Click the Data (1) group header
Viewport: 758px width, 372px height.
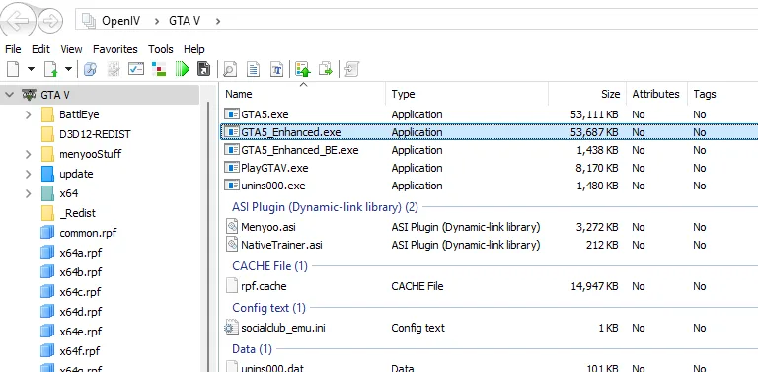pos(252,348)
